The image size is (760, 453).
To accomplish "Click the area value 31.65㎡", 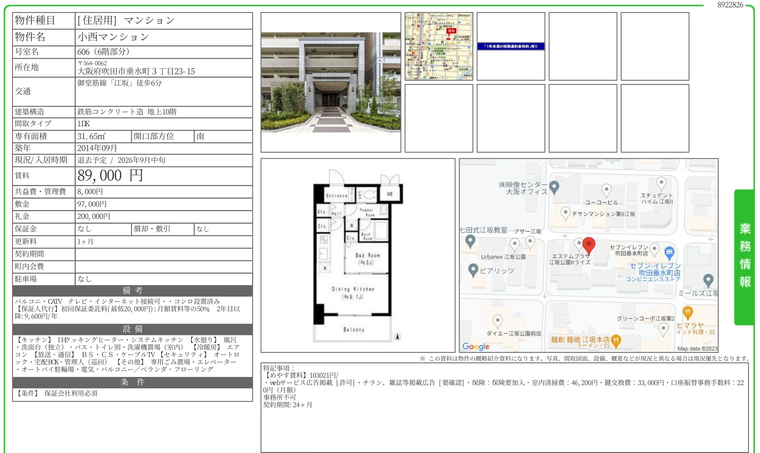I will click(91, 136).
